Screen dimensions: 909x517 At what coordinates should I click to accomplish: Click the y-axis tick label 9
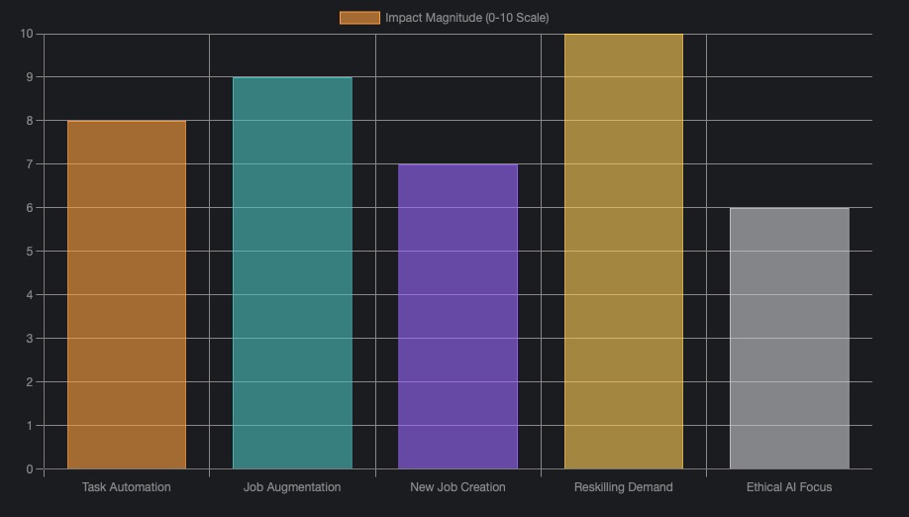29,77
